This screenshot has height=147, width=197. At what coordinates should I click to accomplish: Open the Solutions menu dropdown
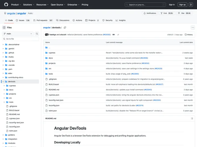click(x=29, y=5)
